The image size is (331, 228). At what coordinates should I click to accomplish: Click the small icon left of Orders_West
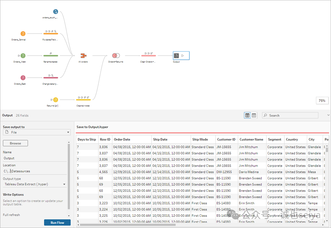18,56
